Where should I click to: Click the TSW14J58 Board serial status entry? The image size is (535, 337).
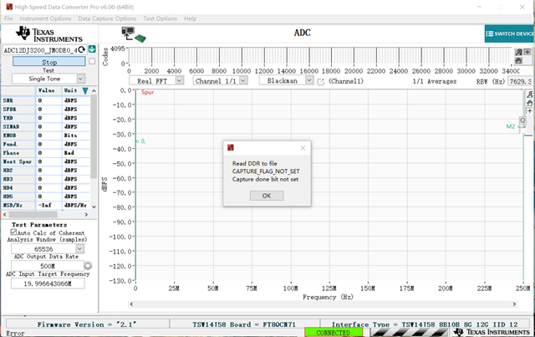pos(244,324)
